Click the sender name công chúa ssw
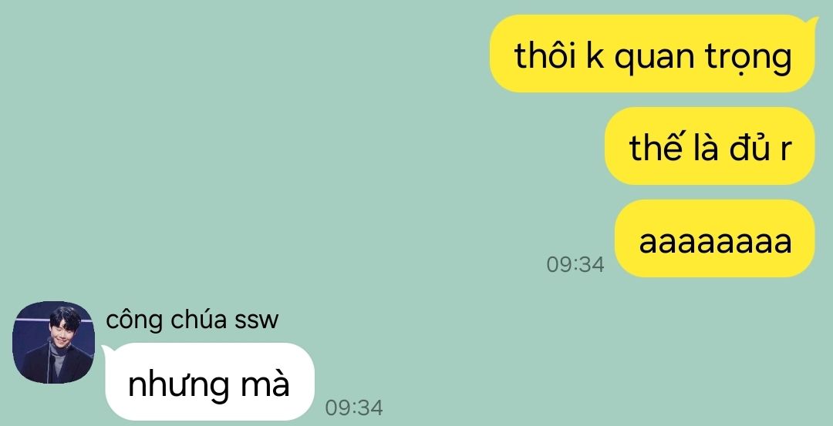The height and width of the screenshot is (426, 833). [192, 320]
